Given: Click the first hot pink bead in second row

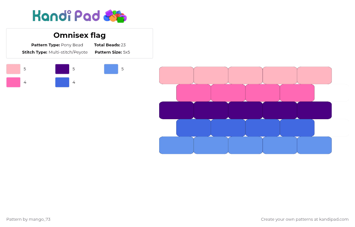Looking at the screenshot, I should (194, 93).
